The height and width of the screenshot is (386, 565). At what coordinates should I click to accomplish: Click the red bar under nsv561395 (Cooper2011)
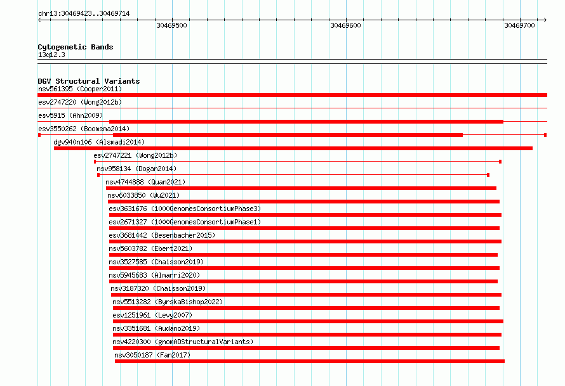[292, 95]
